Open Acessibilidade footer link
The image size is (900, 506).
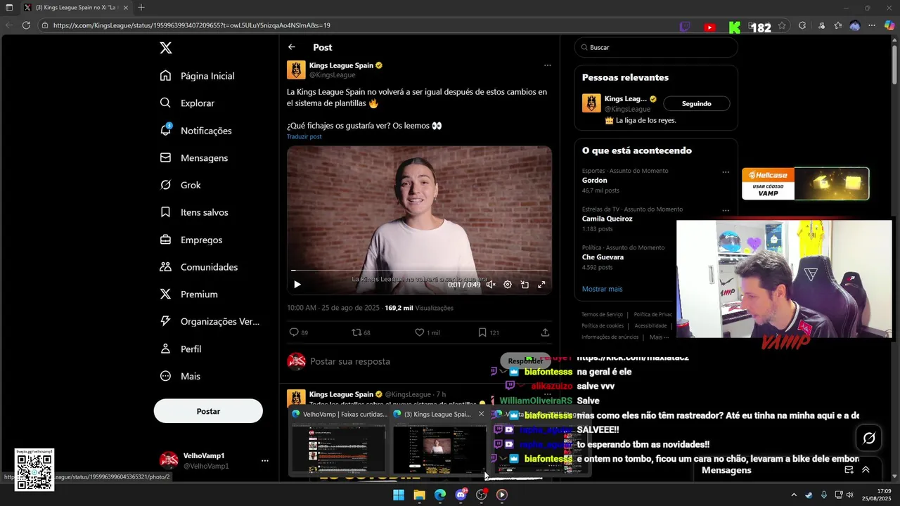click(x=650, y=326)
